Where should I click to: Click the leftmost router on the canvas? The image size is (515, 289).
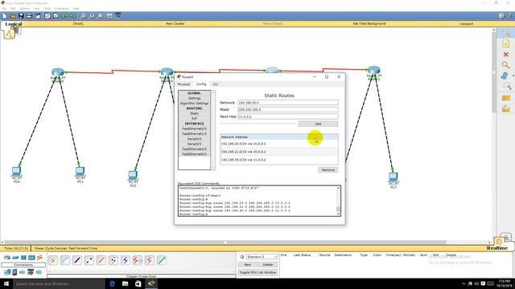tap(57, 72)
